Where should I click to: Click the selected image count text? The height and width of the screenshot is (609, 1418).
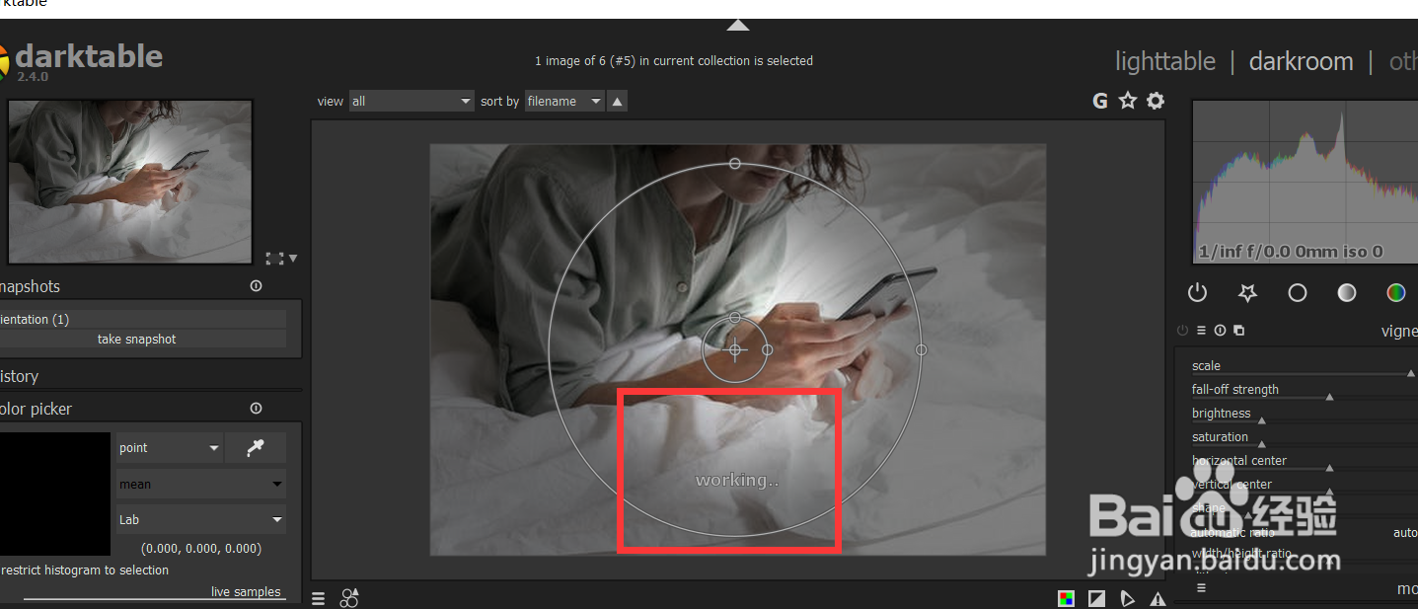pos(674,61)
